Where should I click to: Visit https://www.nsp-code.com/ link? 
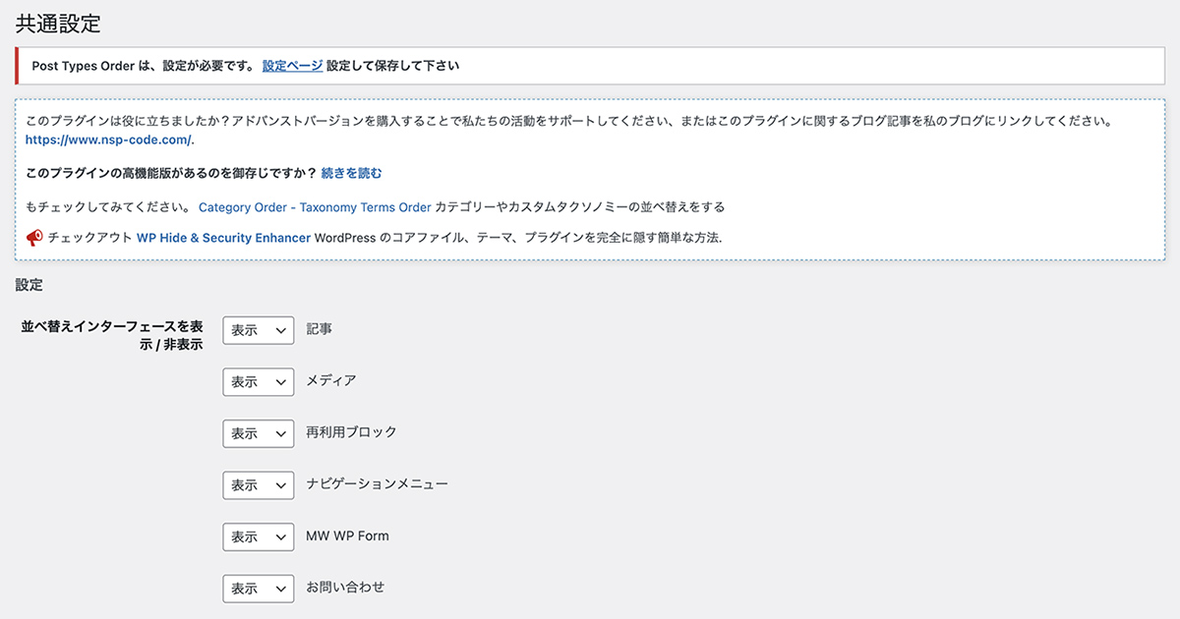110,140
